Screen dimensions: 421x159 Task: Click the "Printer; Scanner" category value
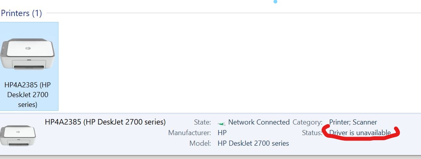(353, 122)
